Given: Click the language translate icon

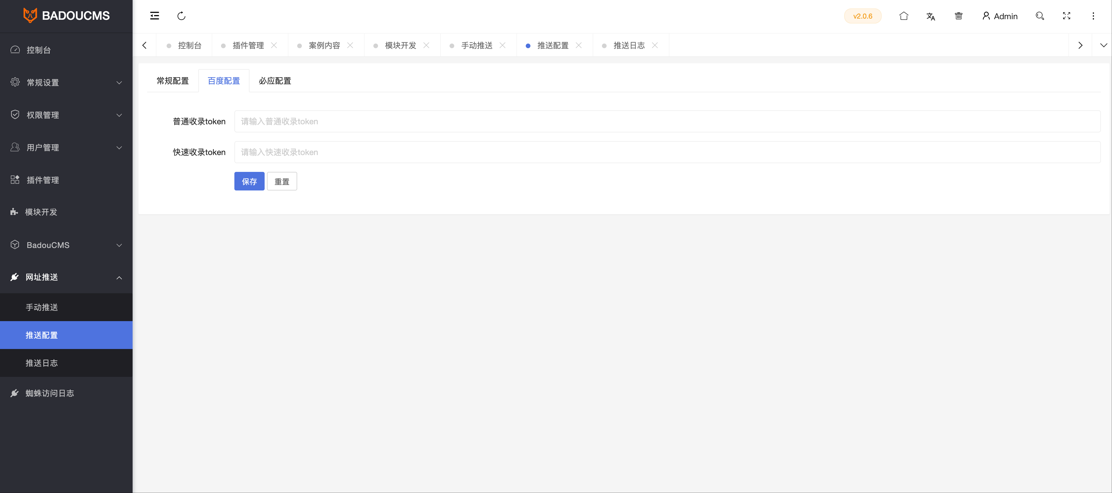Looking at the screenshot, I should 931,16.
